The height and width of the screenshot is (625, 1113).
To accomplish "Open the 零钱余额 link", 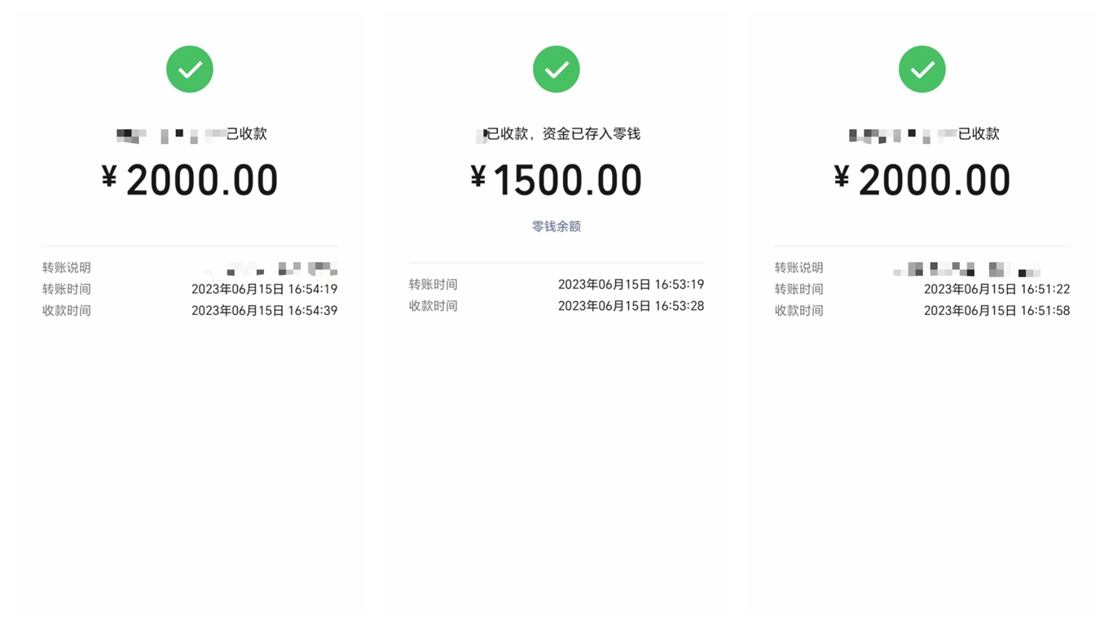I will pos(556,226).
